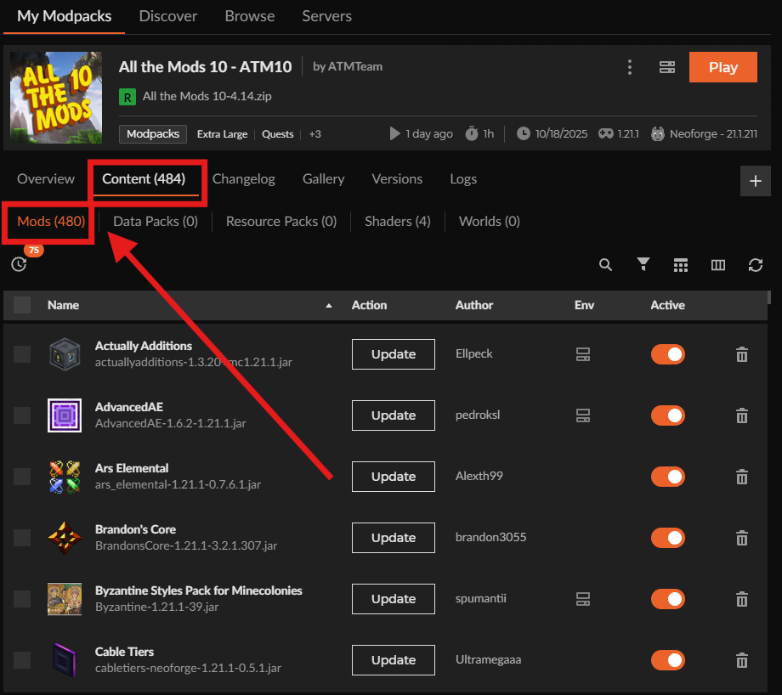
Task: Delete Cable Tiers via trash icon
Action: pyautogui.click(x=742, y=660)
